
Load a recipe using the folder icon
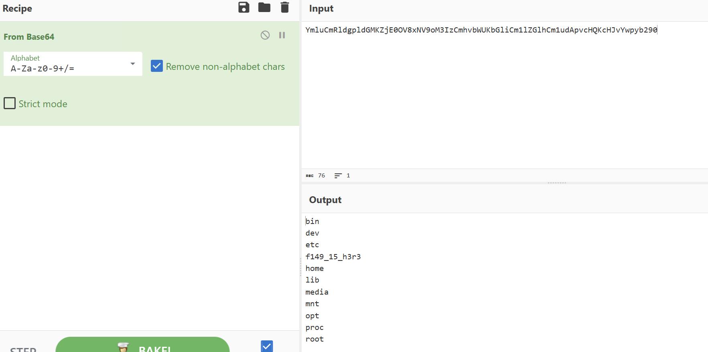click(264, 7)
